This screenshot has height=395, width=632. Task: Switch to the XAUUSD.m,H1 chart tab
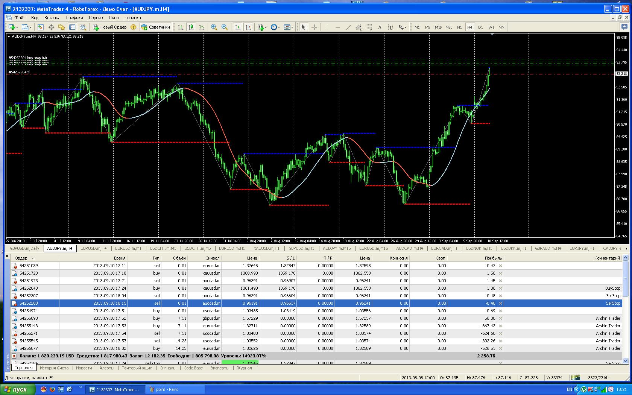coord(266,248)
